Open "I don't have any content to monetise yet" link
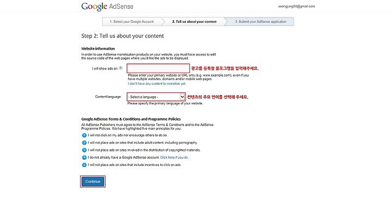 (157, 84)
